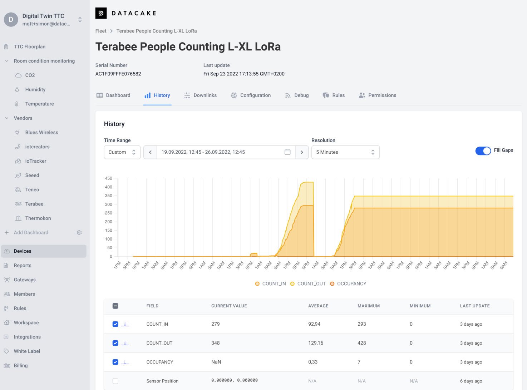Click the COUNT_OUT sparkline chart icon
The height and width of the screenshot is (390, 527).
coord(125,343)
